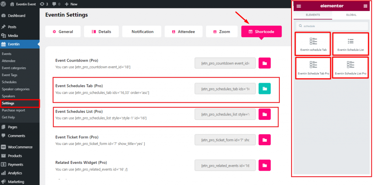Image resolution: width=374 pixels, height=185 pixels.
Task: Click the Event Schedules List folder button
Action: click(x=264, y=114)
